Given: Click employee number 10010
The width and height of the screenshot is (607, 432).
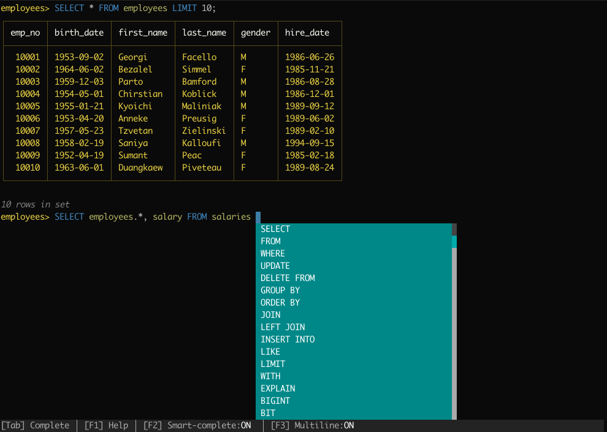Looking at the screenshot, I should 28,168.
